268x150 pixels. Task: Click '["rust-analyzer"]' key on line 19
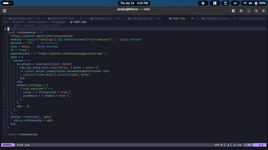[x=33, y=89]
